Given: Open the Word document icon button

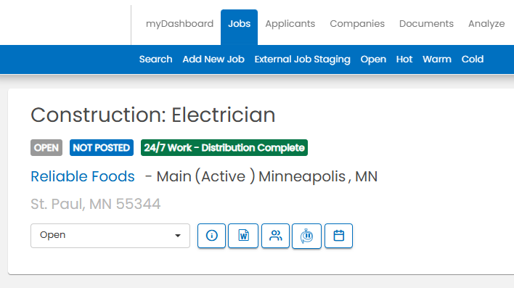Looking at the screenshot, I should 243,236.
